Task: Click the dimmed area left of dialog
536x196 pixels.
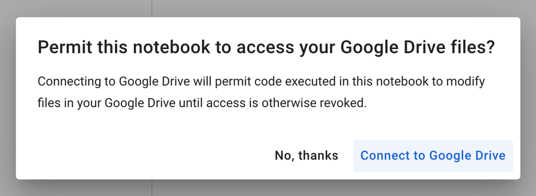Action: 8,98
